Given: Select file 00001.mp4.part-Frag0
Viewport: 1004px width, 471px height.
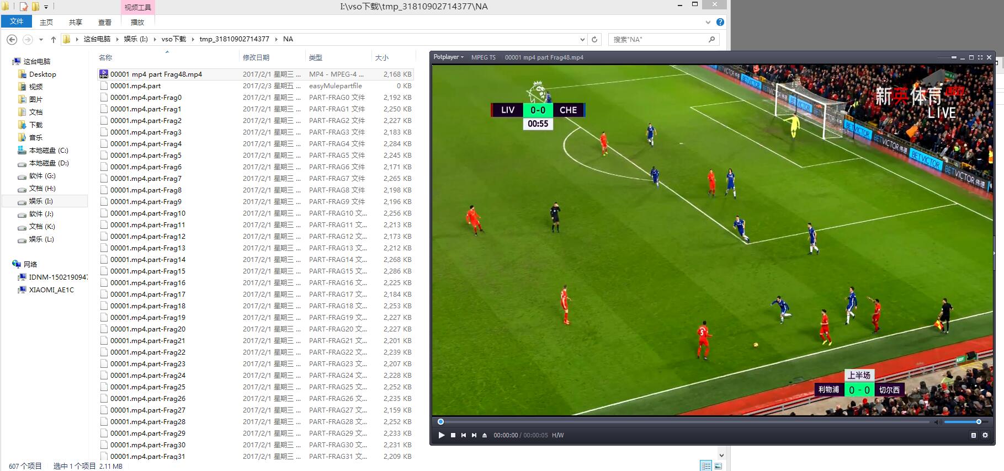Looking at the screenshot, I should pos(255,97).
